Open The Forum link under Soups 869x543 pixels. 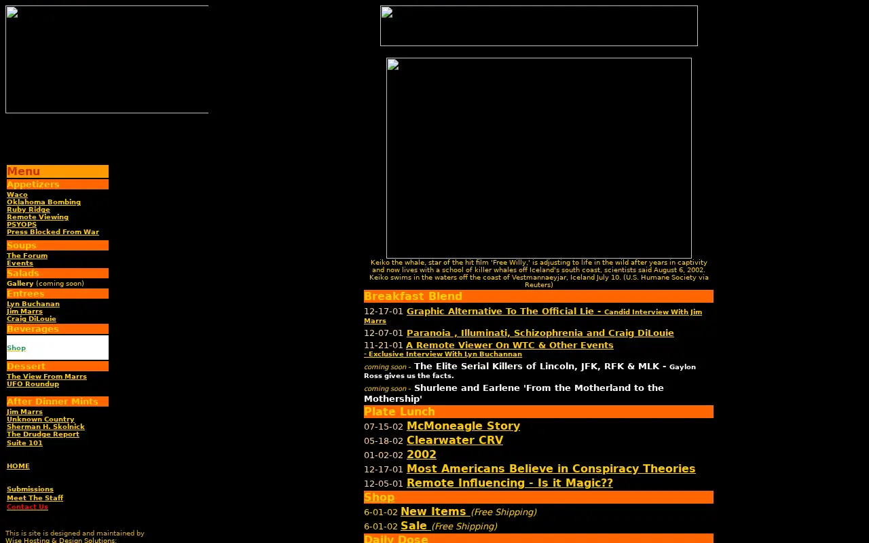click(x=27, y=256)
